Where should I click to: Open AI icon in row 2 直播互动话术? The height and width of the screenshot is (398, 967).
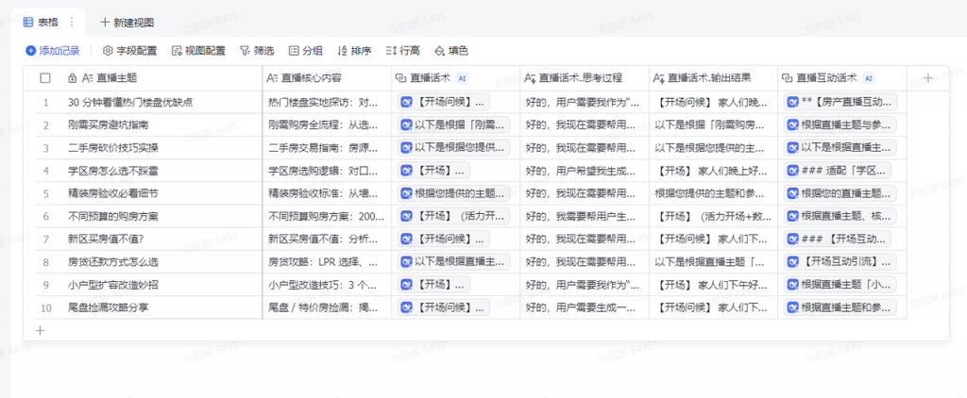click(793, 125)
